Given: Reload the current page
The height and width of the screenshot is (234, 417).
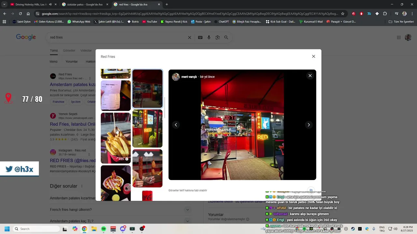Looking at the screenshot, I should click(20, 14).
